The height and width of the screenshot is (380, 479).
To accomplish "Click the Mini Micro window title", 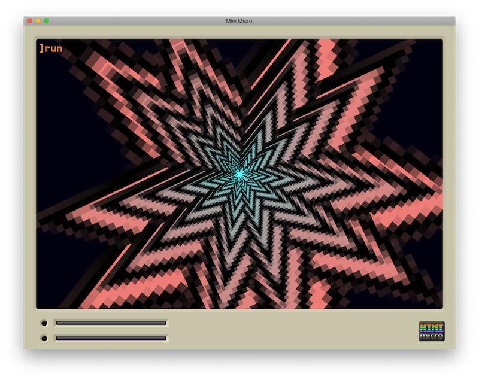I will pos(239,21).
